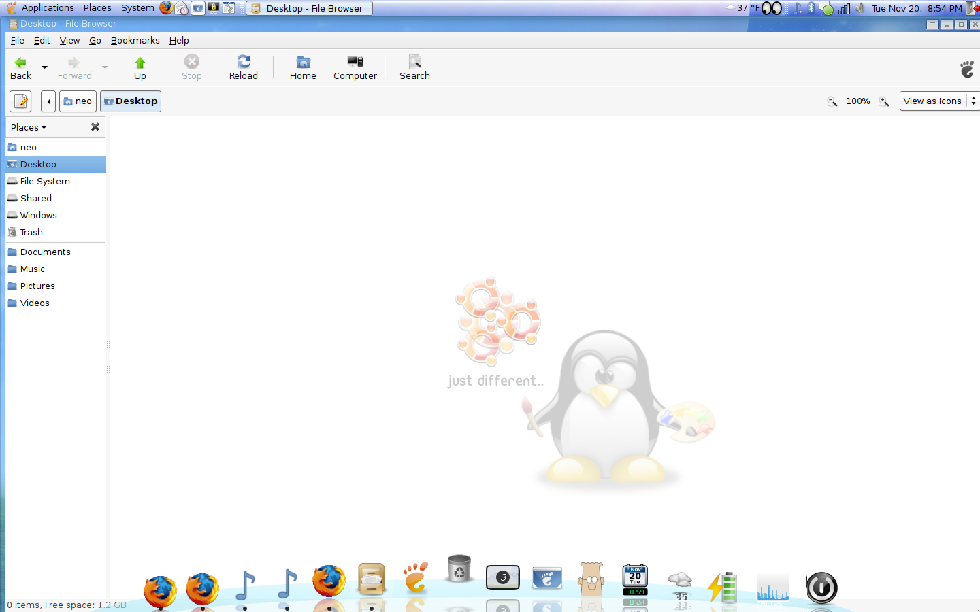Open the file cabinet icon in dock
980x612 pixels.
click(x=372, y=579)
